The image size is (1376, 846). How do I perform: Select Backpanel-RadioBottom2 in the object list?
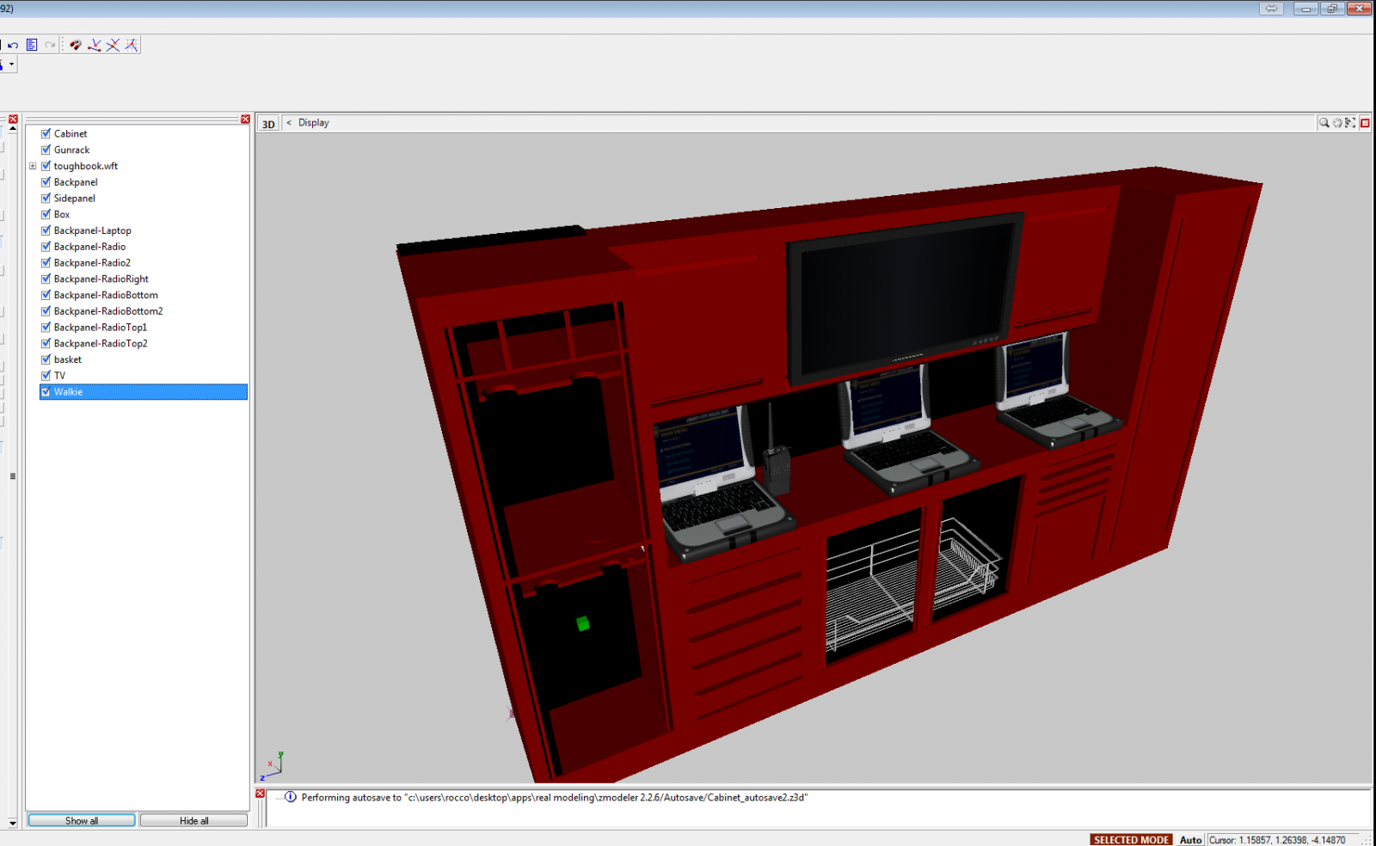pos(107,311)
